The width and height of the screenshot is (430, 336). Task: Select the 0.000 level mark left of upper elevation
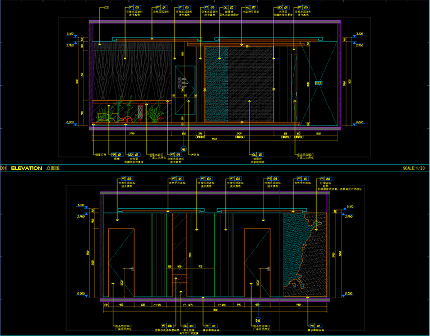70,123
